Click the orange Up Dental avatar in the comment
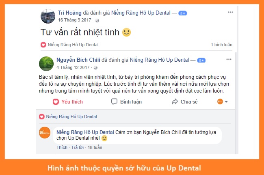264x175 pixels. tap(45, 133)
